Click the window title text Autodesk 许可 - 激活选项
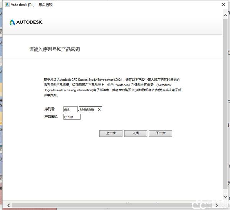Image resolution: width=230 pixels, height=210 pixels. (x=31, y=5)
